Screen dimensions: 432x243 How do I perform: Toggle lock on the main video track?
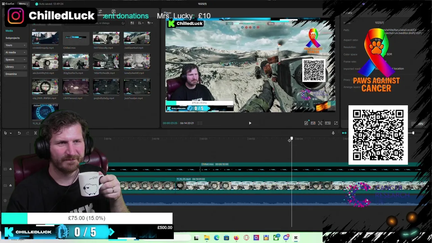pyautogui.click(x=10, y=185)
